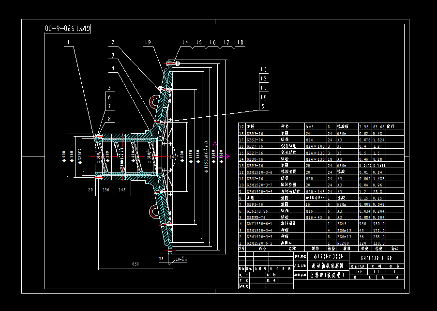
Task: Select part code GB898-76 in the parts list
Action: [256, 218]
